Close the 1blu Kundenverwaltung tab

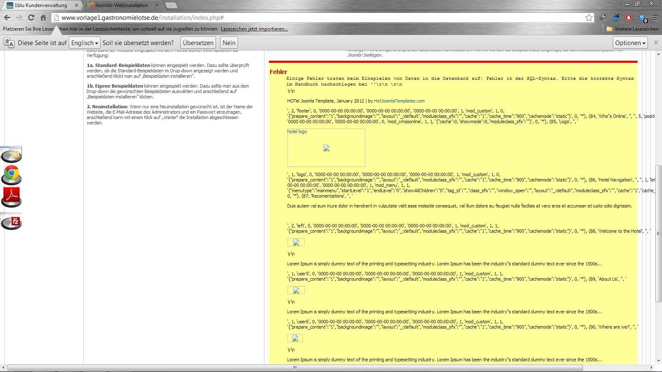[77, 5]
